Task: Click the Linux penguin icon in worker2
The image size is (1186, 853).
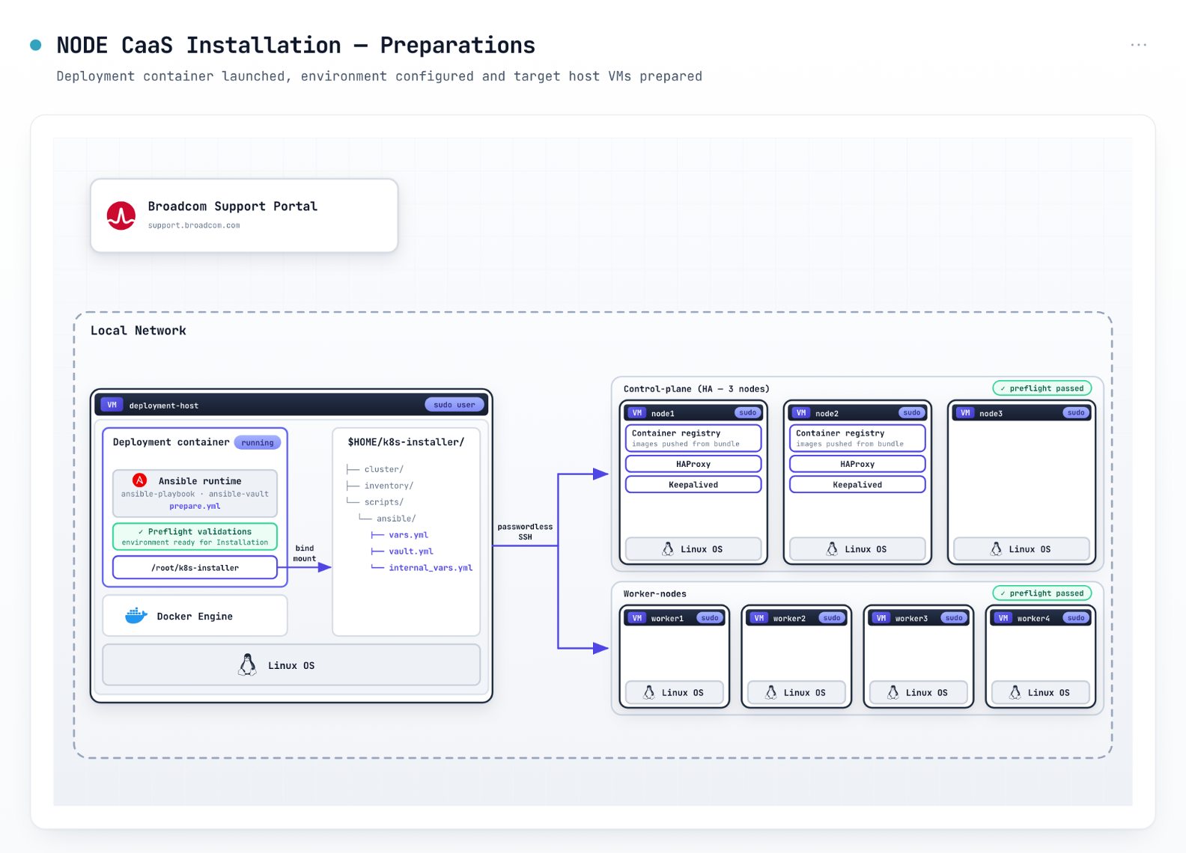Action: 771,693
